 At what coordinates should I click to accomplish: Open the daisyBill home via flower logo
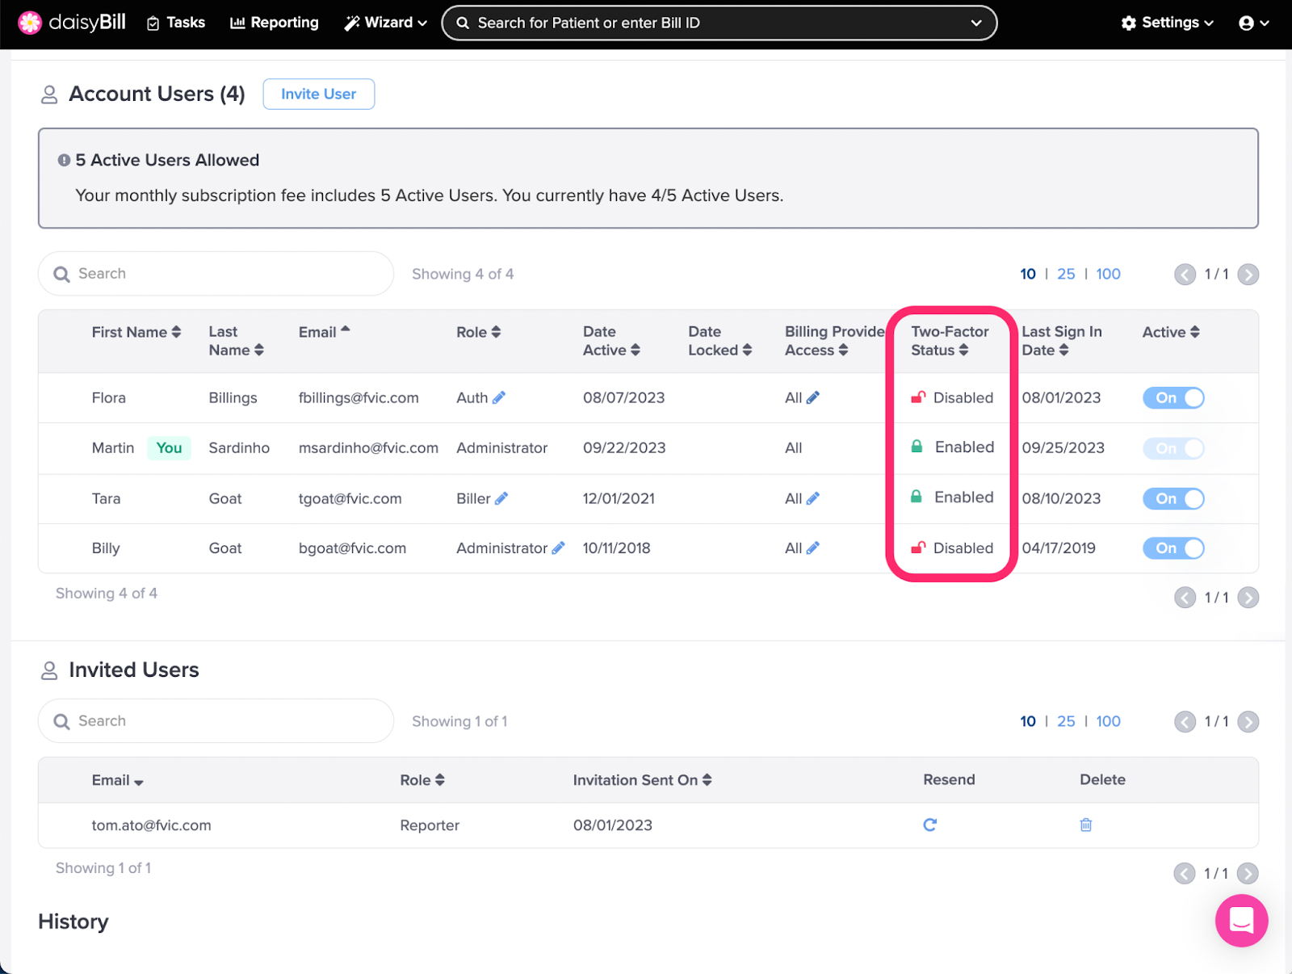pyautogui.click(x=30, y=23)
